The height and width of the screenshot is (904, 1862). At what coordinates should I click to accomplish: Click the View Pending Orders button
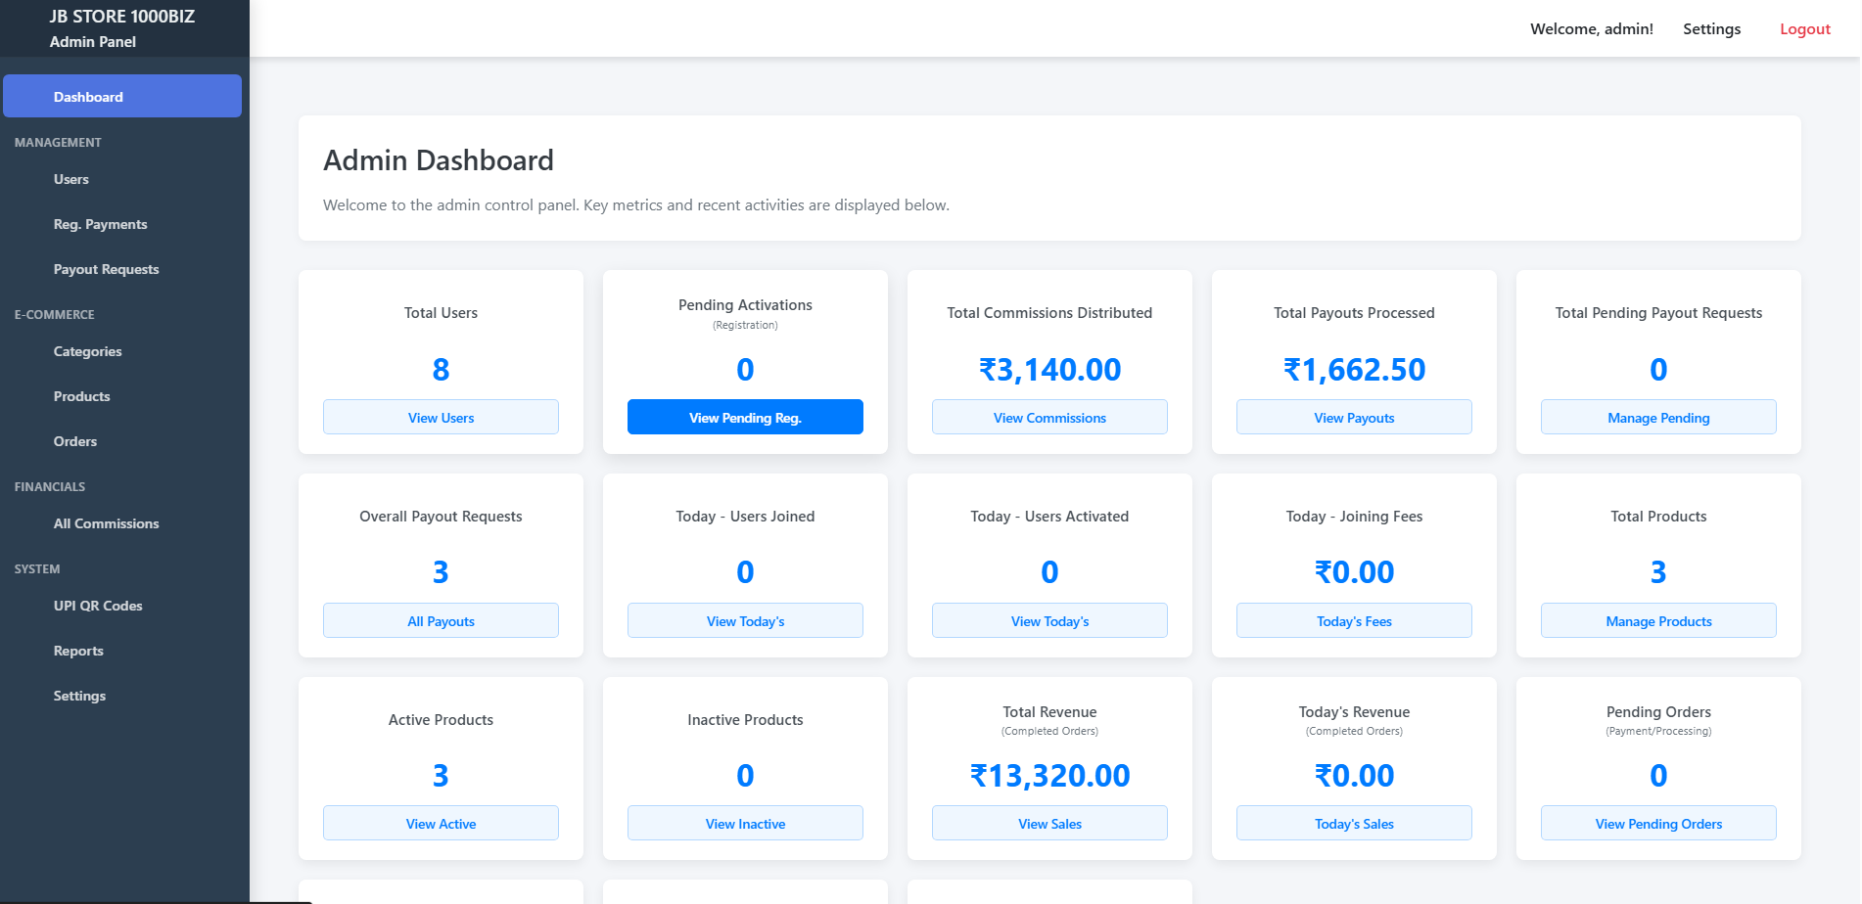[x=1658, y=824]
